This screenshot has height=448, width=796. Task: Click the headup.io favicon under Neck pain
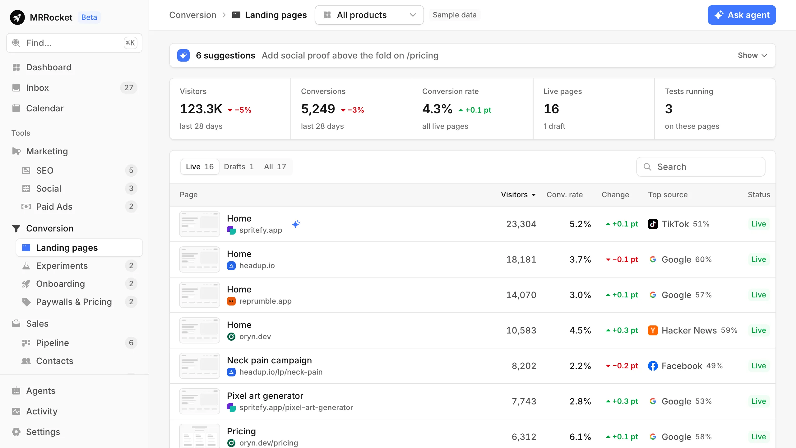[x=231, y=372]
